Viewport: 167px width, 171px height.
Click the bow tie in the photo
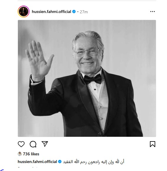tap(93, 79)
